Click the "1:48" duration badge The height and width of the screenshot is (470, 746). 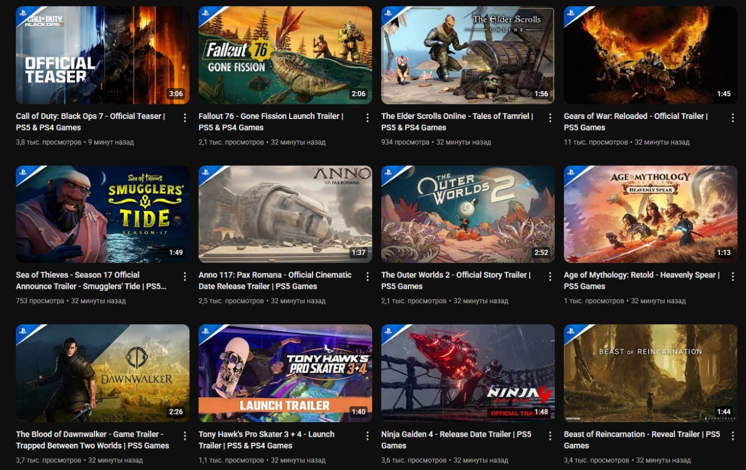click(x=541, y=412)
